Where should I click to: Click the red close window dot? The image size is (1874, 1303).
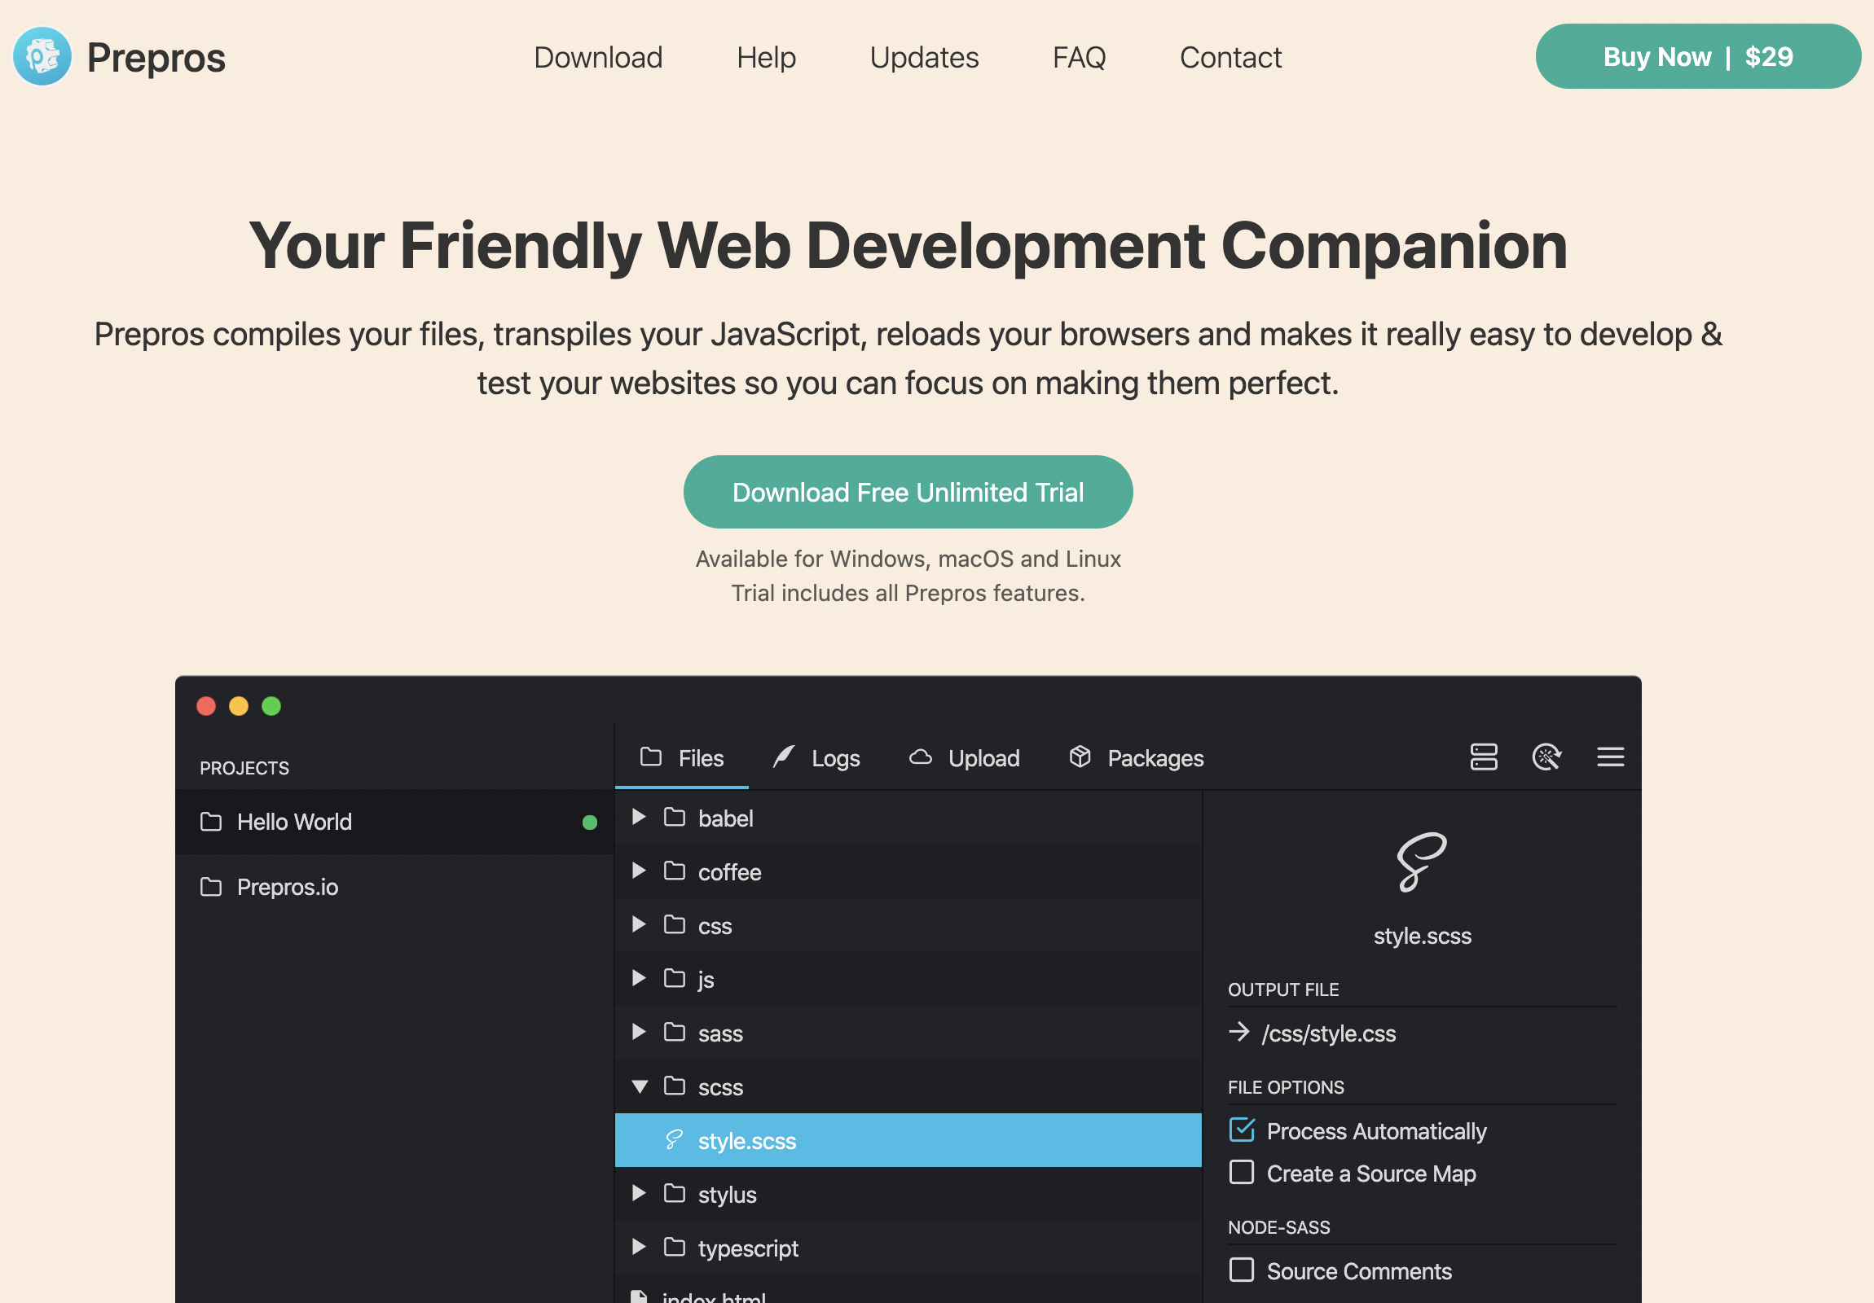click(x=205, y=706)
